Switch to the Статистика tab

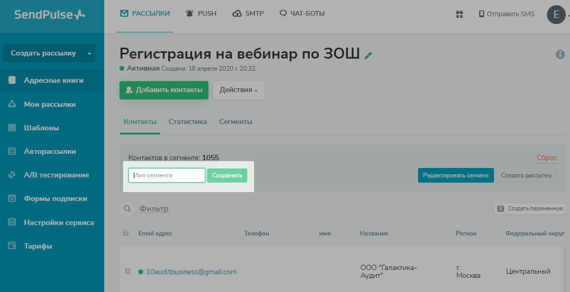pyautogui.click(x=188, y=122)
